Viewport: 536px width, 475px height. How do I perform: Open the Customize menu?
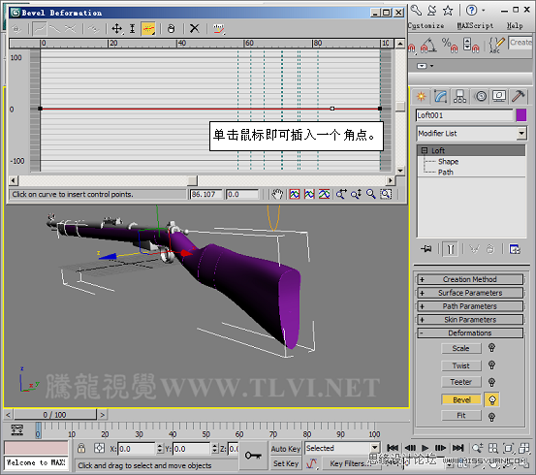pos(426,25)
